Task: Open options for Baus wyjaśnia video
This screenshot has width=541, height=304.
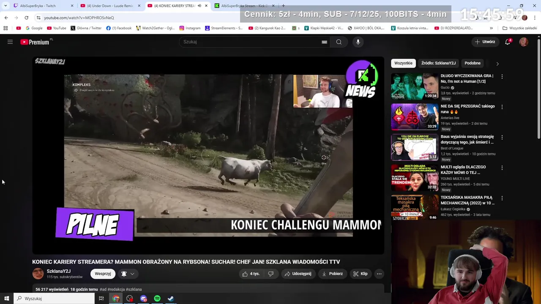Action: coord(502,137)
